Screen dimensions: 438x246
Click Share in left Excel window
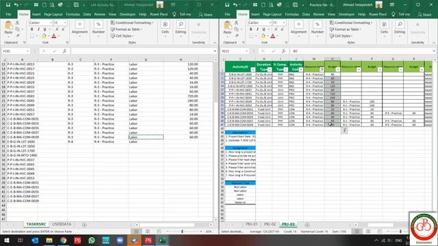tap(205, 14)
